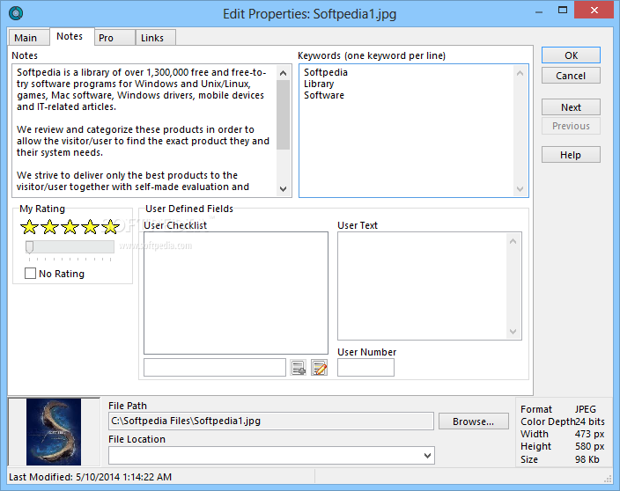Focus the User Number field
The height and width of the screenshot is (491, 620).
[365, 367]
